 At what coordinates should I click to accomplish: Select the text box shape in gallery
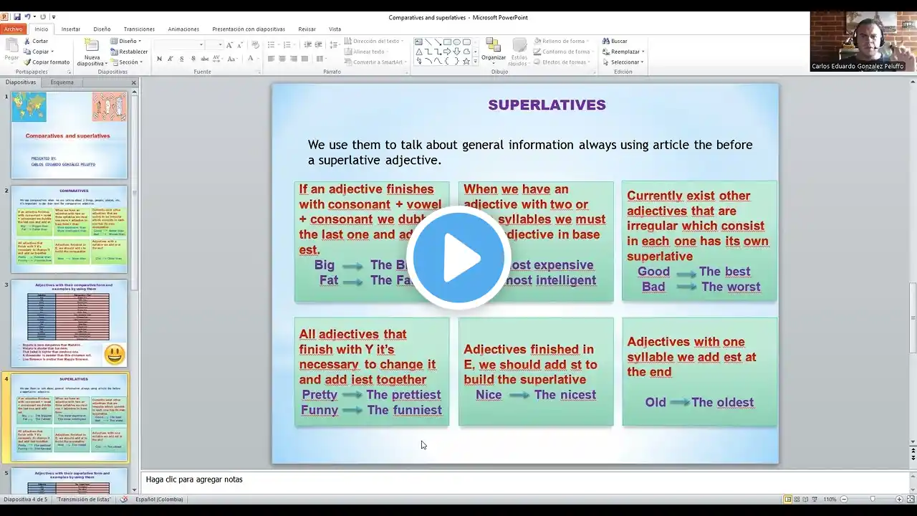(x=418, y=42)
